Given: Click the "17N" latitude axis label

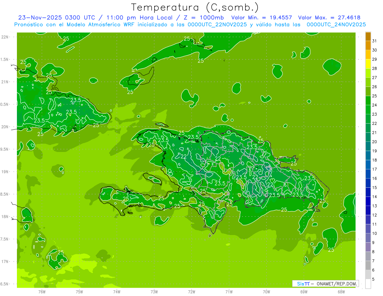Looking at the screenshot, I should click(x=5, y=262).
